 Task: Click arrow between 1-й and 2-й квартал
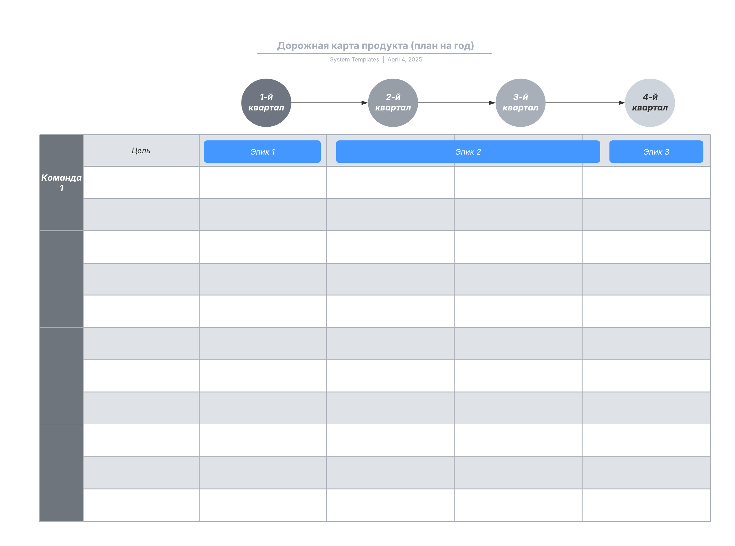pos(329,103)
